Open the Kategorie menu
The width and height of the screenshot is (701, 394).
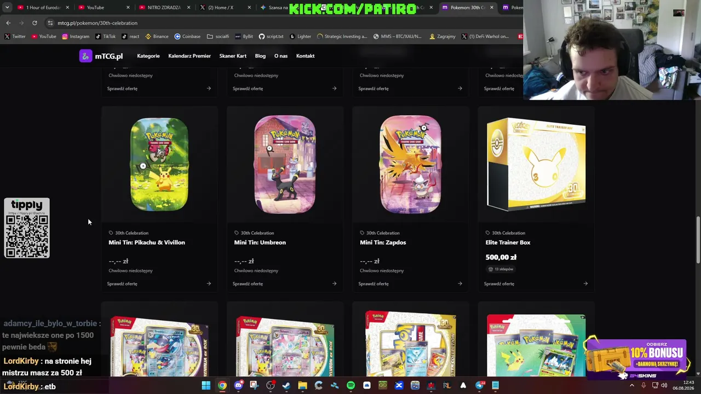point(148,56)
